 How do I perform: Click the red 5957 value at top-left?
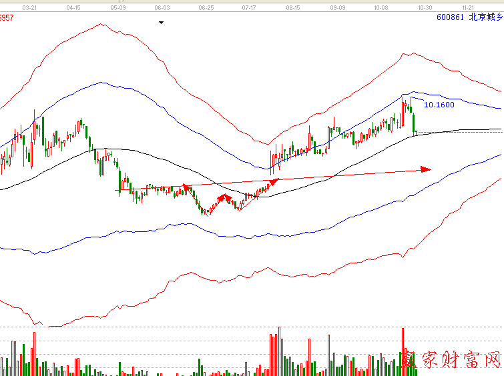pyautogui.click(x=7, y=18)
